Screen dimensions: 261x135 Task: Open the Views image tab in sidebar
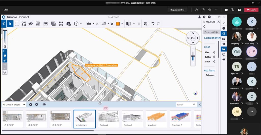click(x=224, y=49)
